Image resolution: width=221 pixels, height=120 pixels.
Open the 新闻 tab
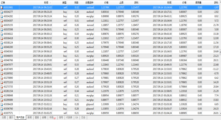[x=30, y=118]
